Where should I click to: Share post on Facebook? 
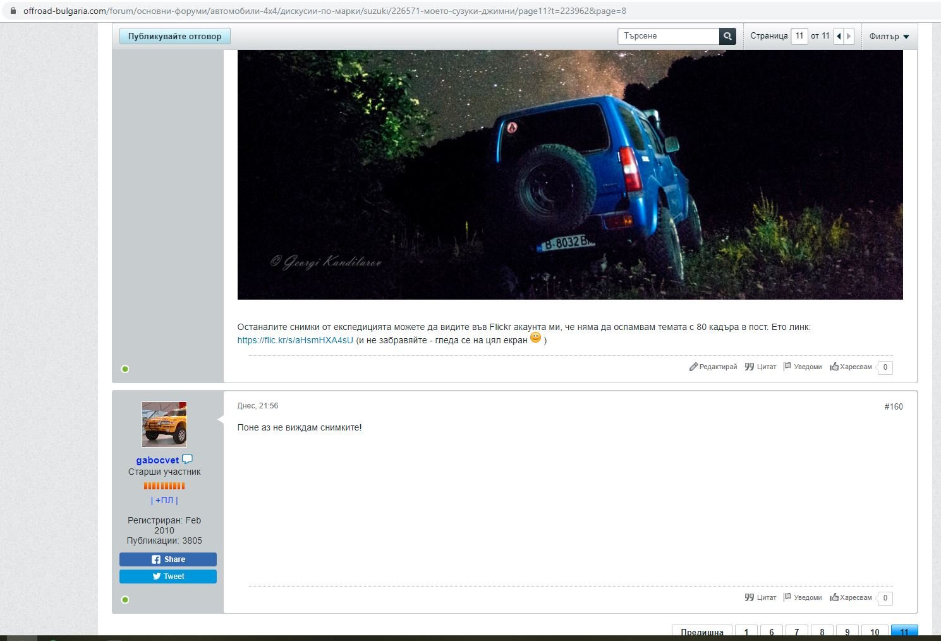point(168,559)
